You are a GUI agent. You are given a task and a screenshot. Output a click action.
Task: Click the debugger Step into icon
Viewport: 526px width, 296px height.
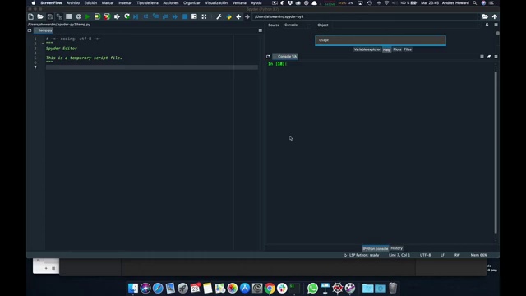[155, 16]
